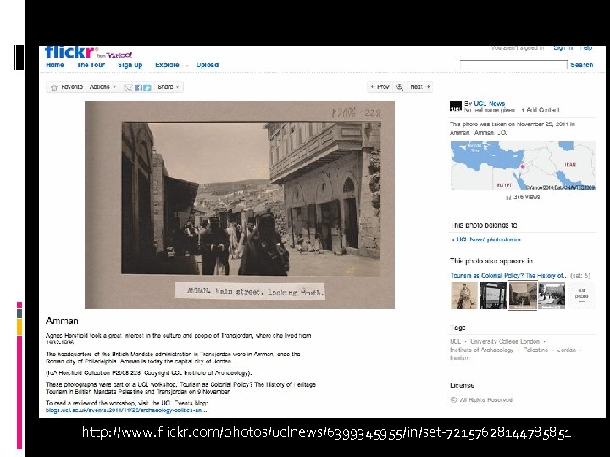The width and height of the screenshot is (610, 457).
Task: Click the UCL buddy icon
Action: tap(456, 106)
